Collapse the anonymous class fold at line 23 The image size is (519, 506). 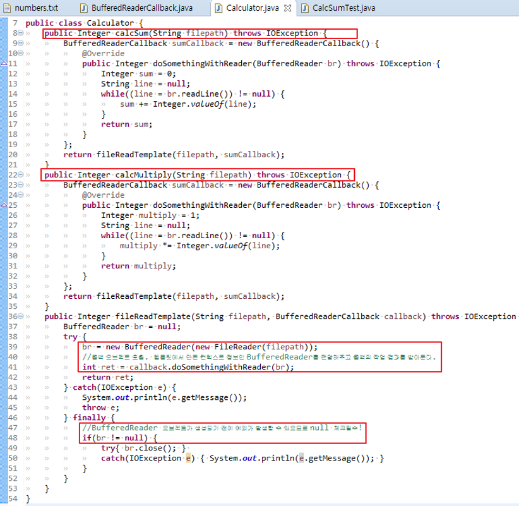pyautogui.click(x=21, y=185)
